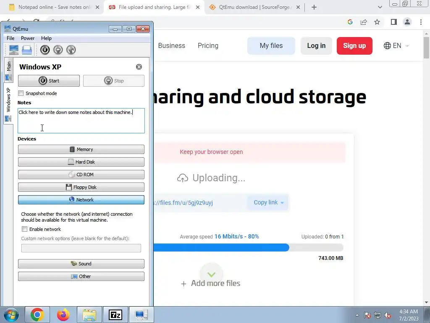The width and height of the screenshot is (430, 323).
Task: Open the Chrome three-dot menu
Action: tap(421, 22)
